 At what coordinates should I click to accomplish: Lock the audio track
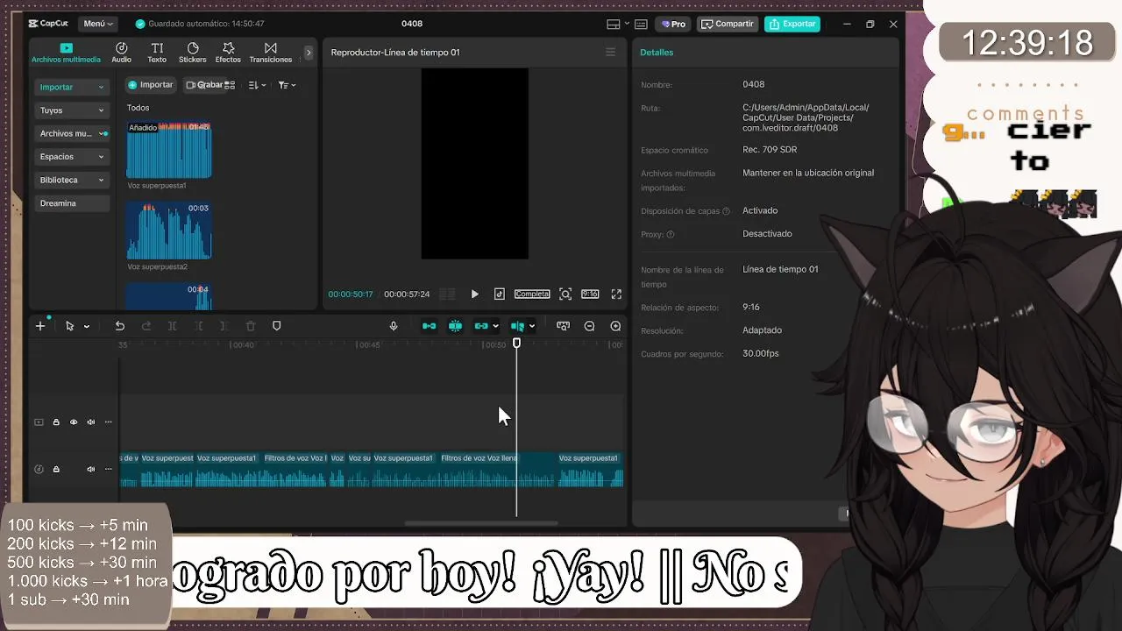pyautogui.click(x=56, y=469)
